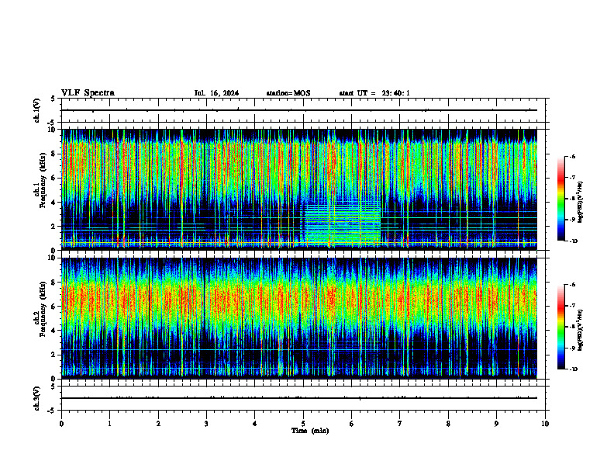Click the "station=MOS" header label
614x475 pixels.
(288, 93)
